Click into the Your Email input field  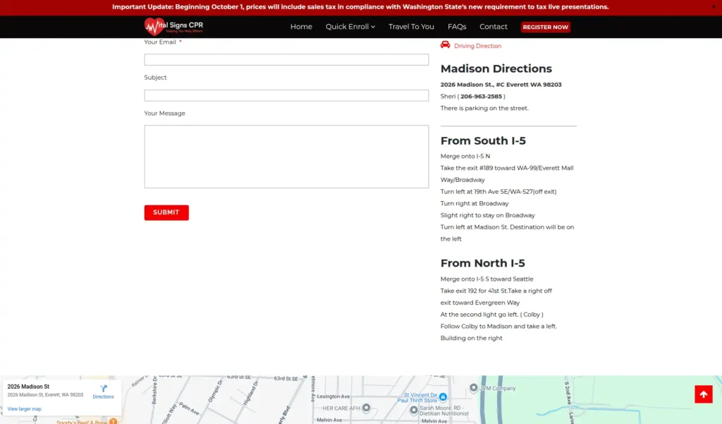coord(286,60)
